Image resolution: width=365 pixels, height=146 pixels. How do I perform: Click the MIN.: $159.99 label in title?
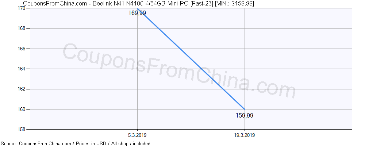pos(236,3)
